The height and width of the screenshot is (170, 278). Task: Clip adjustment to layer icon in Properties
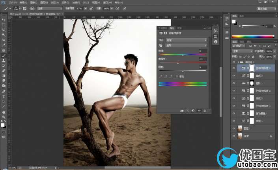(182, 111)
